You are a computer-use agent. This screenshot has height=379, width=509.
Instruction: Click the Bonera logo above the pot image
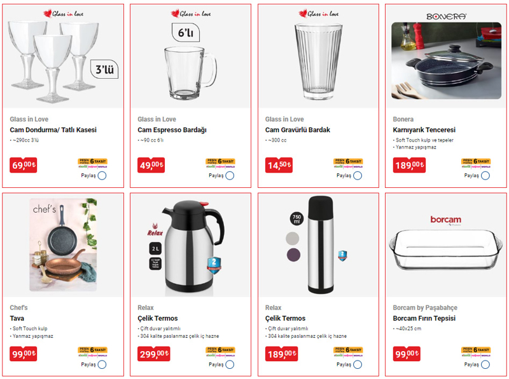coord(446,17)
